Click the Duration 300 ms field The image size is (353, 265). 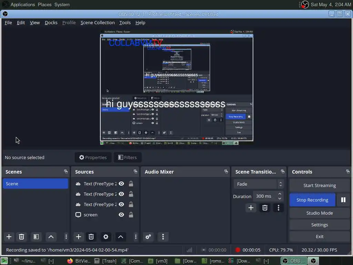coord(268,196)
